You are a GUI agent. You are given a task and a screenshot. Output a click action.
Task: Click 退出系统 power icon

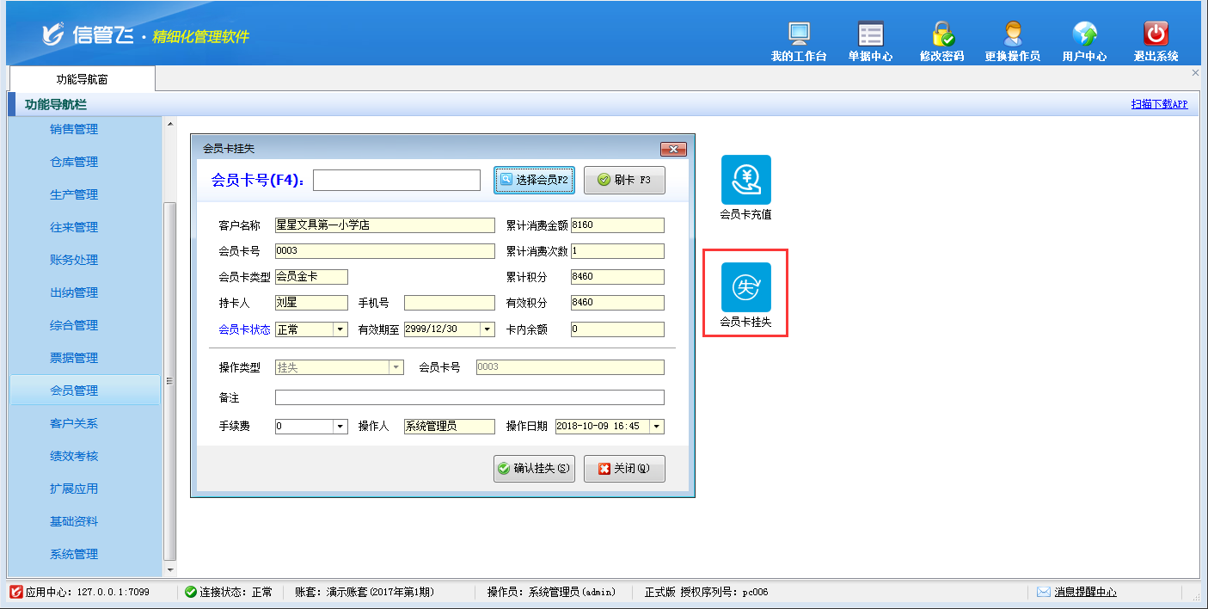point(1156,34)
